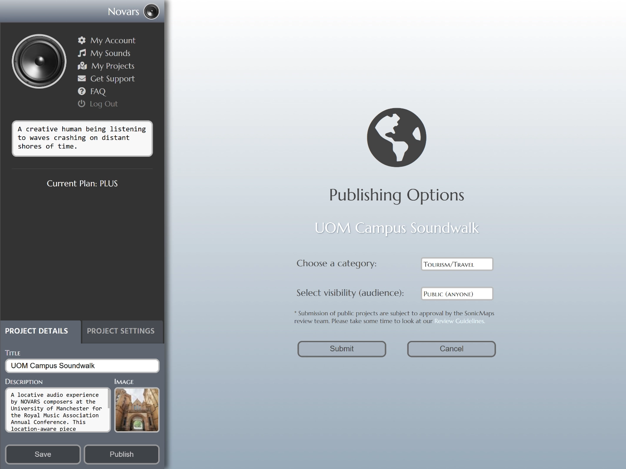Edit the profile bio text box
The height and width of the screenshot is (469, 626).
[x=82, y=139]
